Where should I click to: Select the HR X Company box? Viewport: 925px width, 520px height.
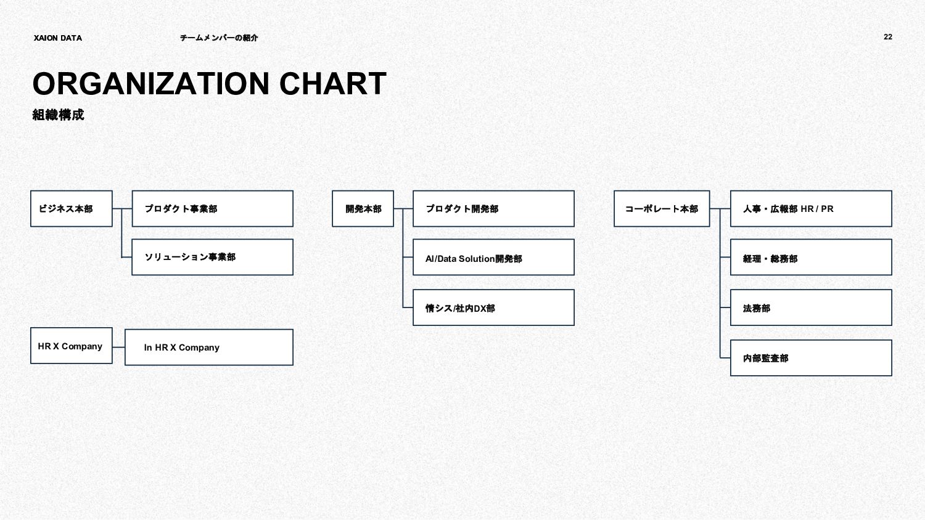tap(71, 346)
